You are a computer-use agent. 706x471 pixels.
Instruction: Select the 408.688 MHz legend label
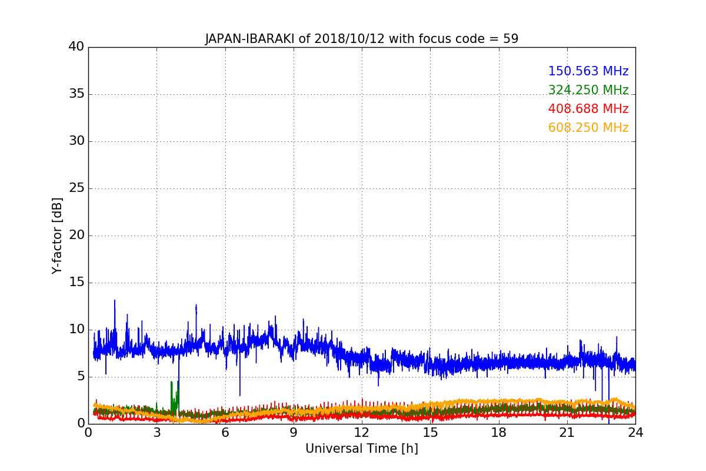pos(588,109)
